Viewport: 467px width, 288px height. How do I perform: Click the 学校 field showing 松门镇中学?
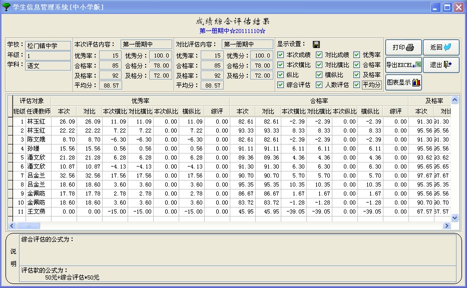[x=48, y=45]
